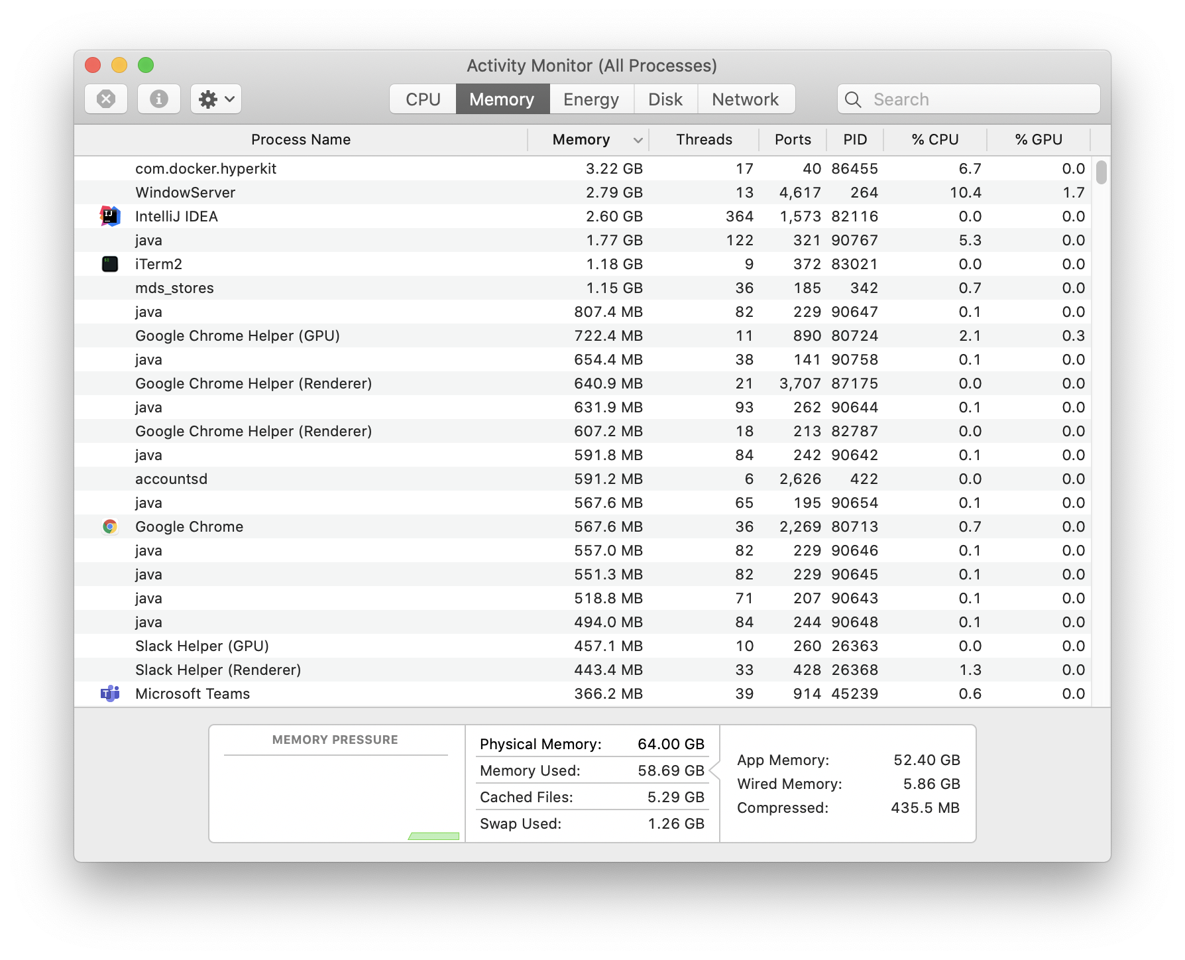Select the accountsd process row
The width and height of the screenshot is (1185, 960).
(583, 479)
